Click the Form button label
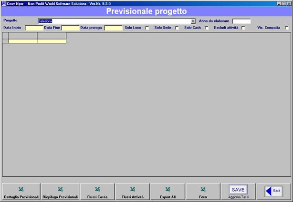The image size is (293, 202). click(203, 197)
